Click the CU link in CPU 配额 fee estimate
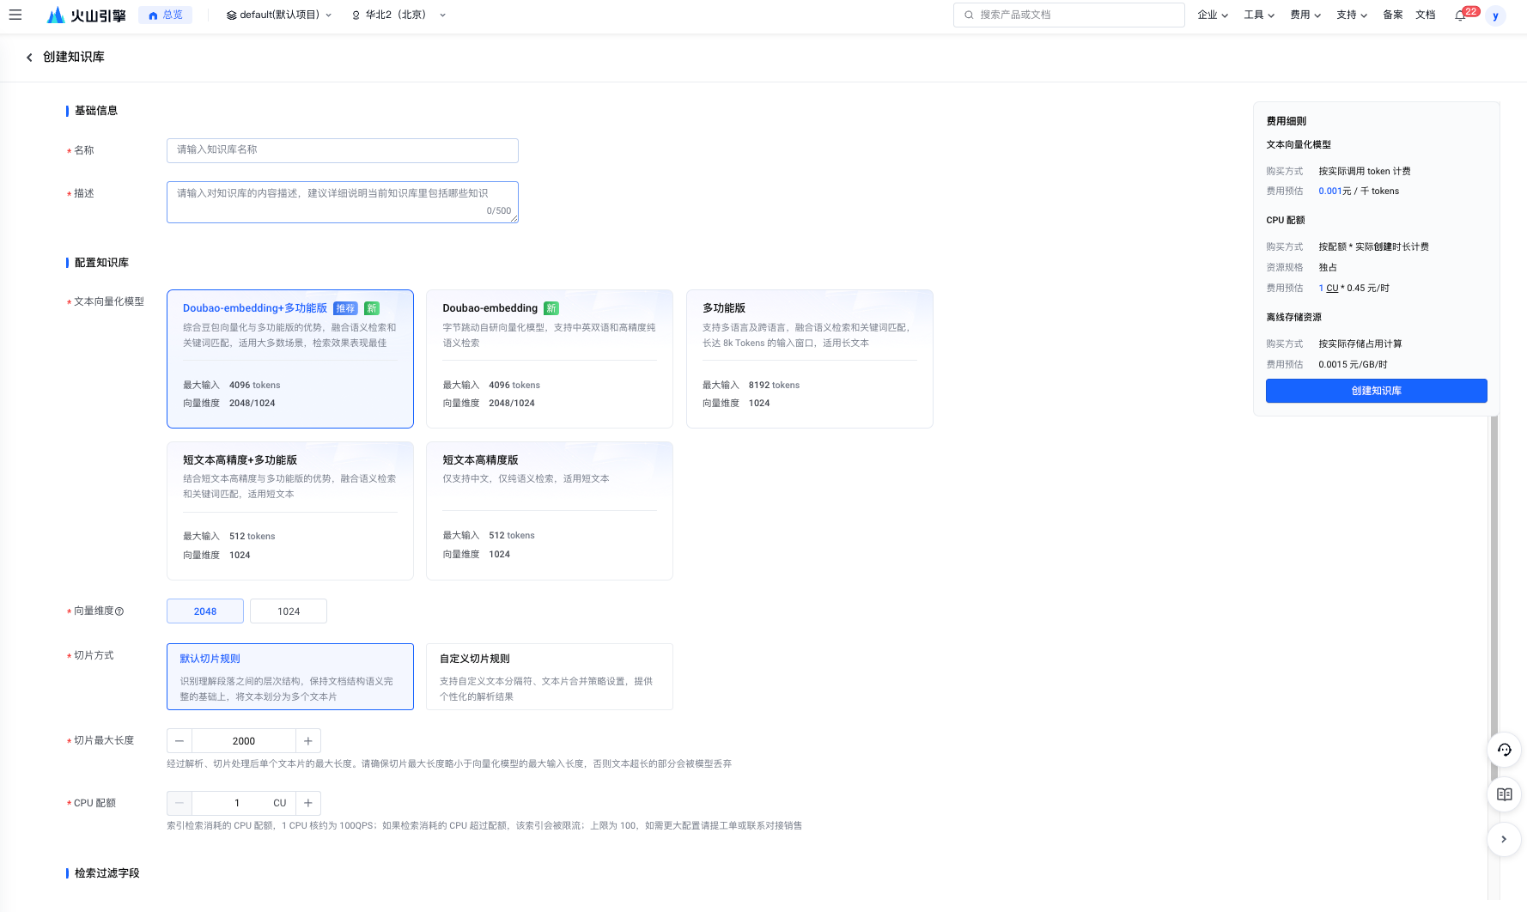 coord(1332,289)
